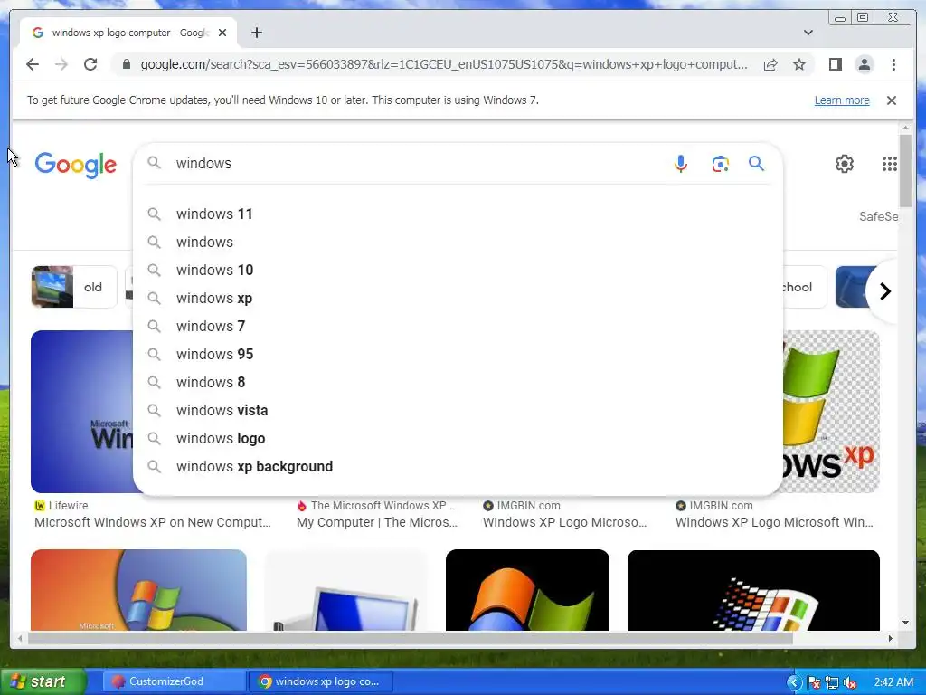Switch to CustomizerGod in the taskbar
The image size is (926, 695).
(x=173, y=682)
